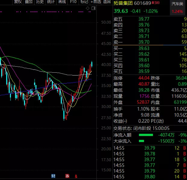Click 最低 value 39.28
The width and height of the screenshot is (187, 180).
click(144, 90)
